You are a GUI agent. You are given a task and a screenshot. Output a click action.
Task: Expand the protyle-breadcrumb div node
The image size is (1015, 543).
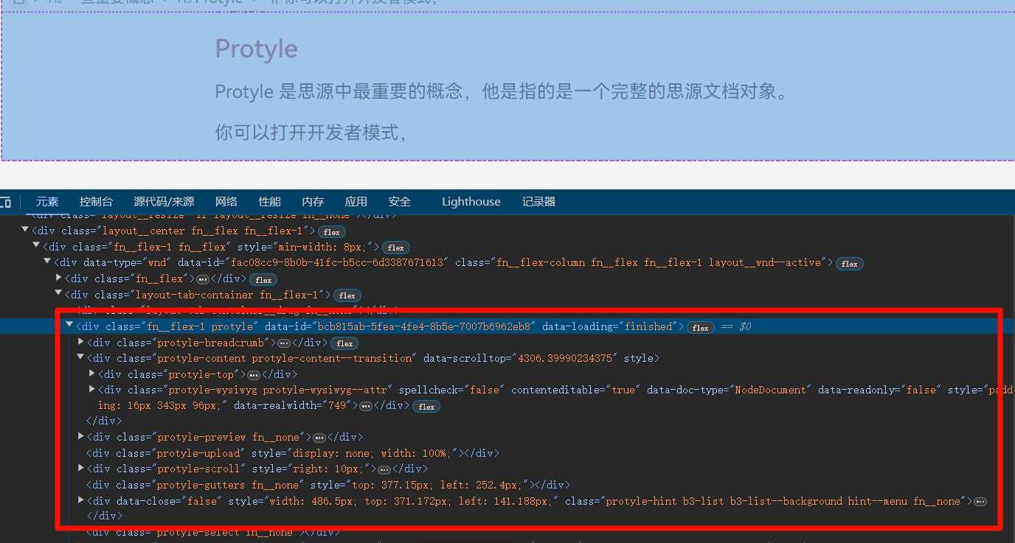tap(81, 342)
